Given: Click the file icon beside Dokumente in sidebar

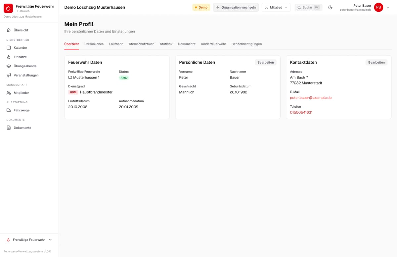Looking at the screenshot, I should 9,128.
